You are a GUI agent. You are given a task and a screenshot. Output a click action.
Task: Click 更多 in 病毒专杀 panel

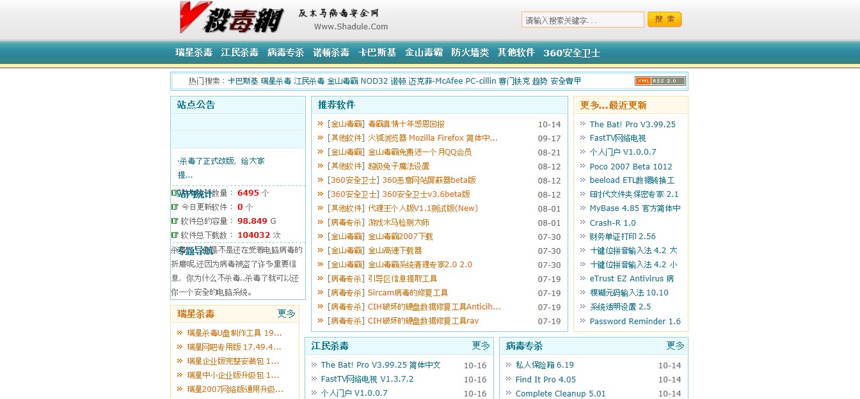(x=675, y=345)
